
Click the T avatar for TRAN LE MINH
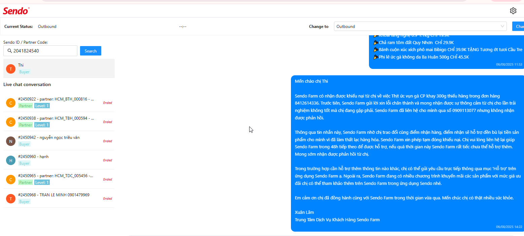click(11, 199)
